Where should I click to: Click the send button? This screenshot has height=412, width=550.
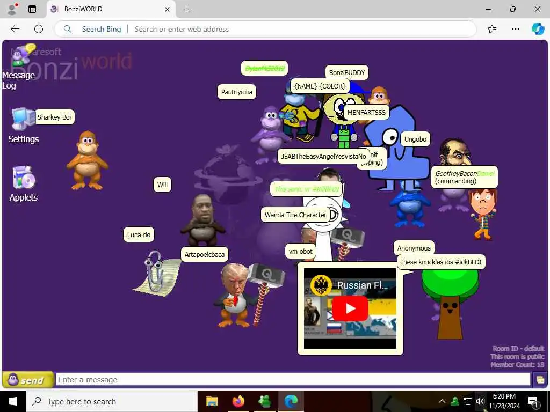[x=28, y=380]
